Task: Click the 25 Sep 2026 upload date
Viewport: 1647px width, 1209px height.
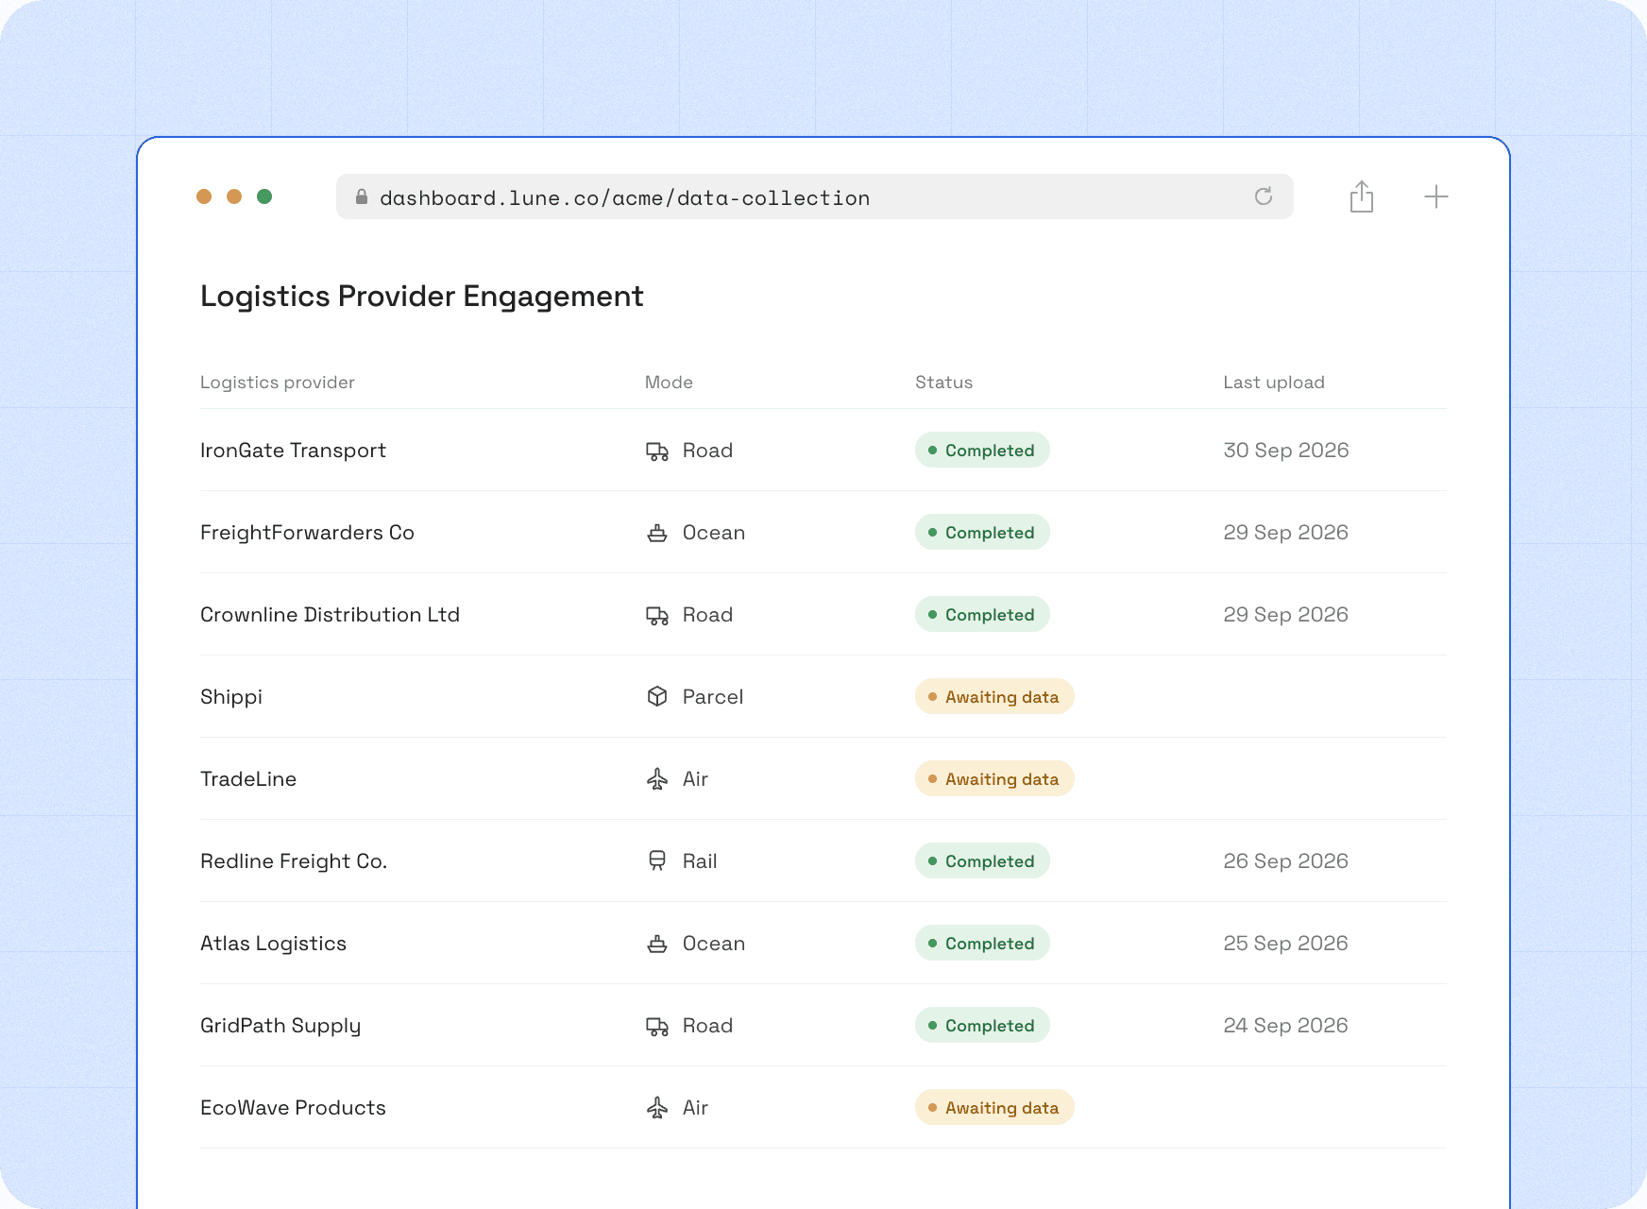Action: point(1286,944)
